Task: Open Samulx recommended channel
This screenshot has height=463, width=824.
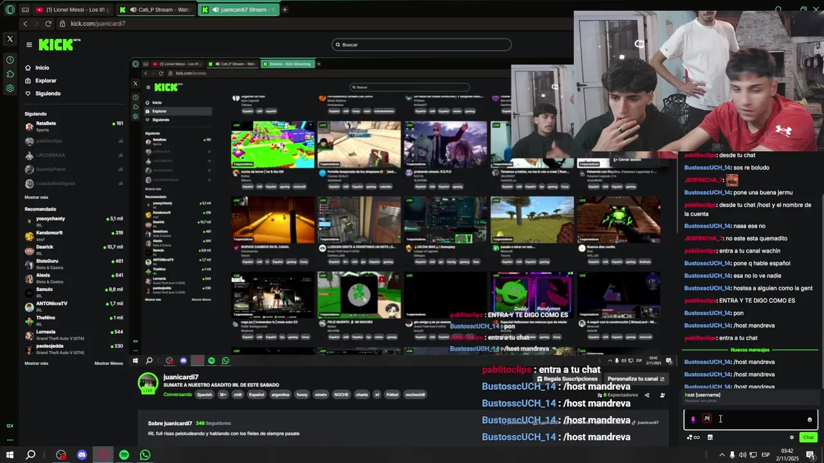Action: click(x=74, y=292)
